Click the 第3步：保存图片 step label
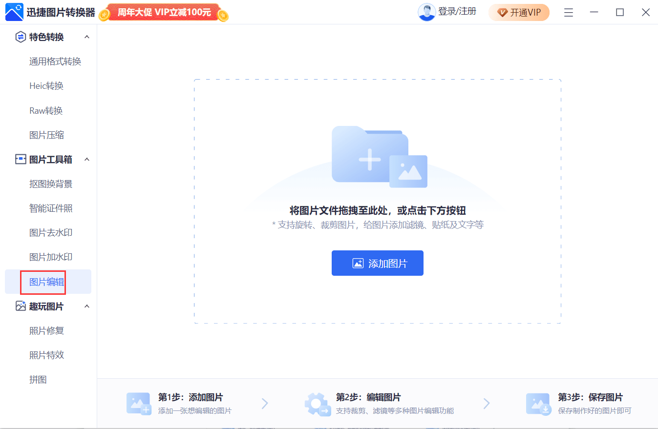This screenshot has height=429, width=658. 591,397
